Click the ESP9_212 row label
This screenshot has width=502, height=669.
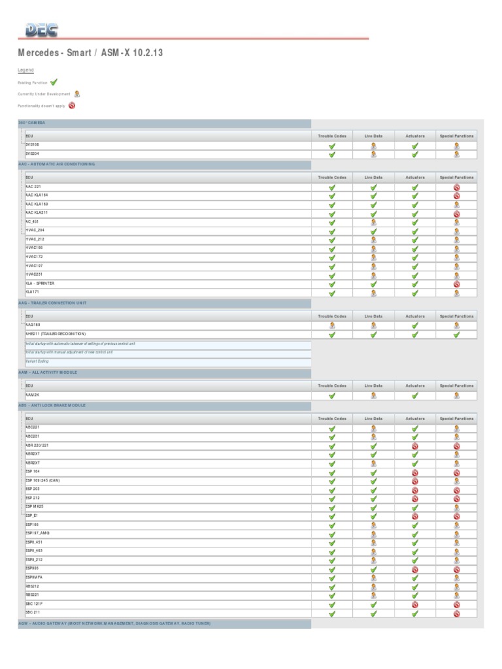point(34,560)
